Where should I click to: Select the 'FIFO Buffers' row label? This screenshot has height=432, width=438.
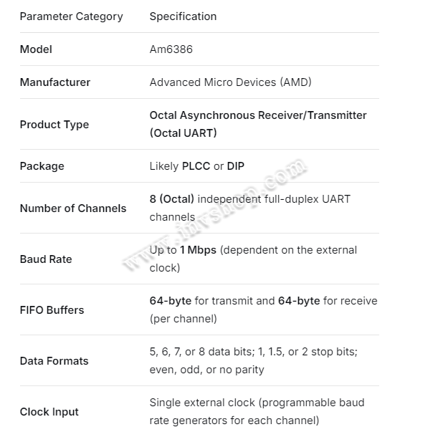[52, 310]
